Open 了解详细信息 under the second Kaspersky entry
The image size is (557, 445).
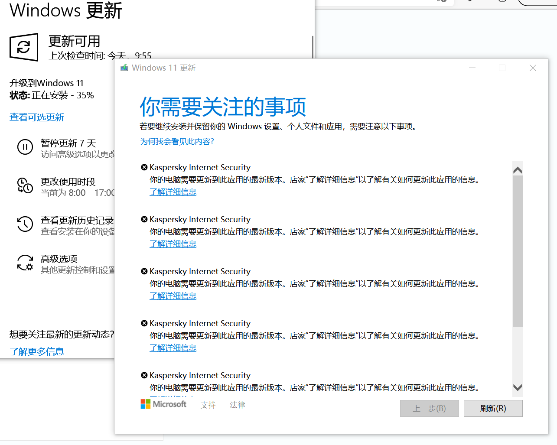[x=173, y=244]
